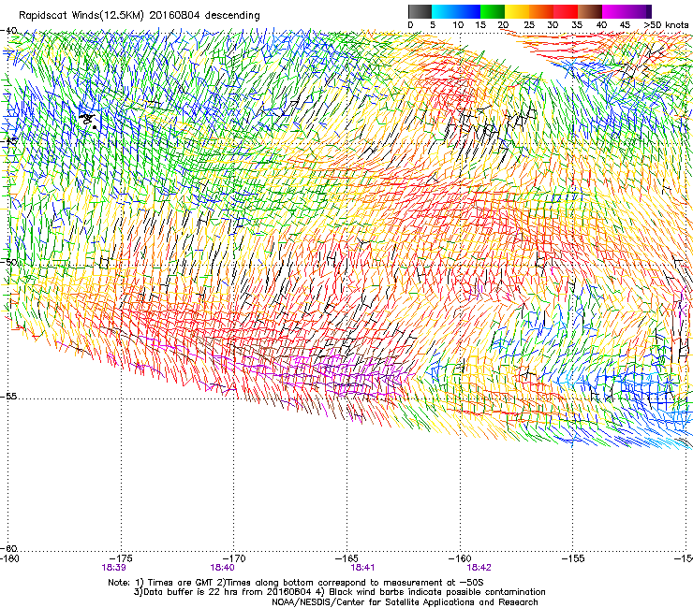Click the '>50 knots' legend label
Image resolution: width=693 pixels, height=608 pixels.
tap(666, 25)
